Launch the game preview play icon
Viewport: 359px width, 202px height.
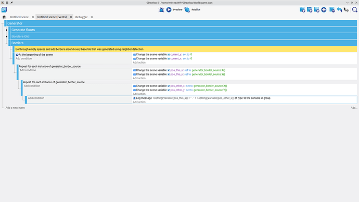(169, 9)
